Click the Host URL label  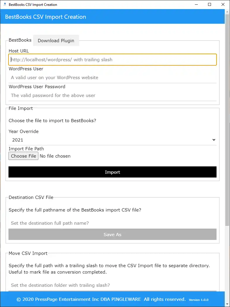coord(19,51)
